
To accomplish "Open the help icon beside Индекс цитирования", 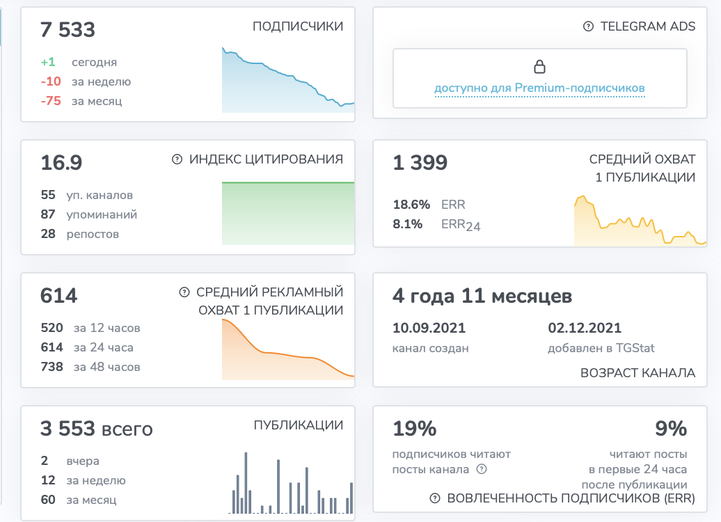I will [177, 159].
